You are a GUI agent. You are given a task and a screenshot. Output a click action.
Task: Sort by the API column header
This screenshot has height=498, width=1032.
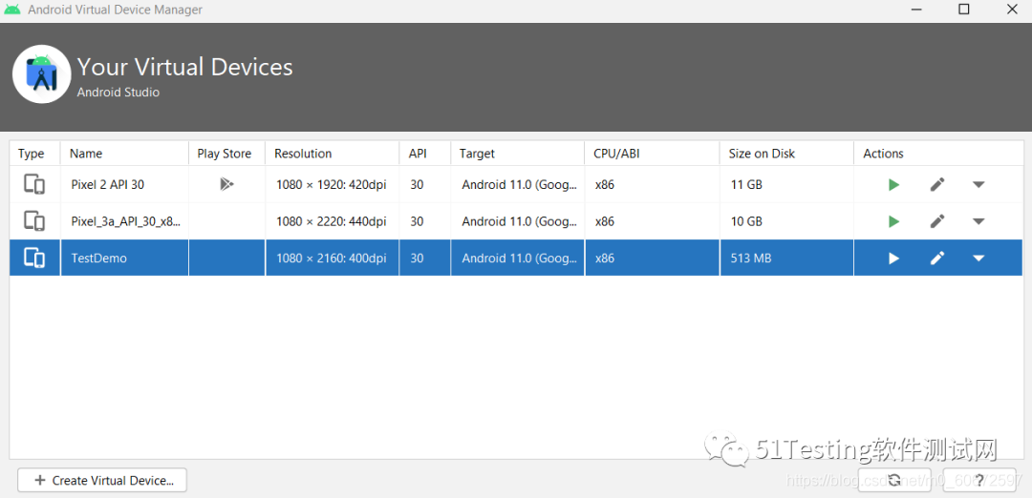click(x=425, y=154)
